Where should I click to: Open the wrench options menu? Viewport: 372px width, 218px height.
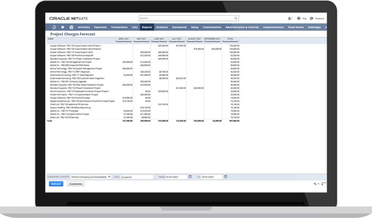pos(316,184)
